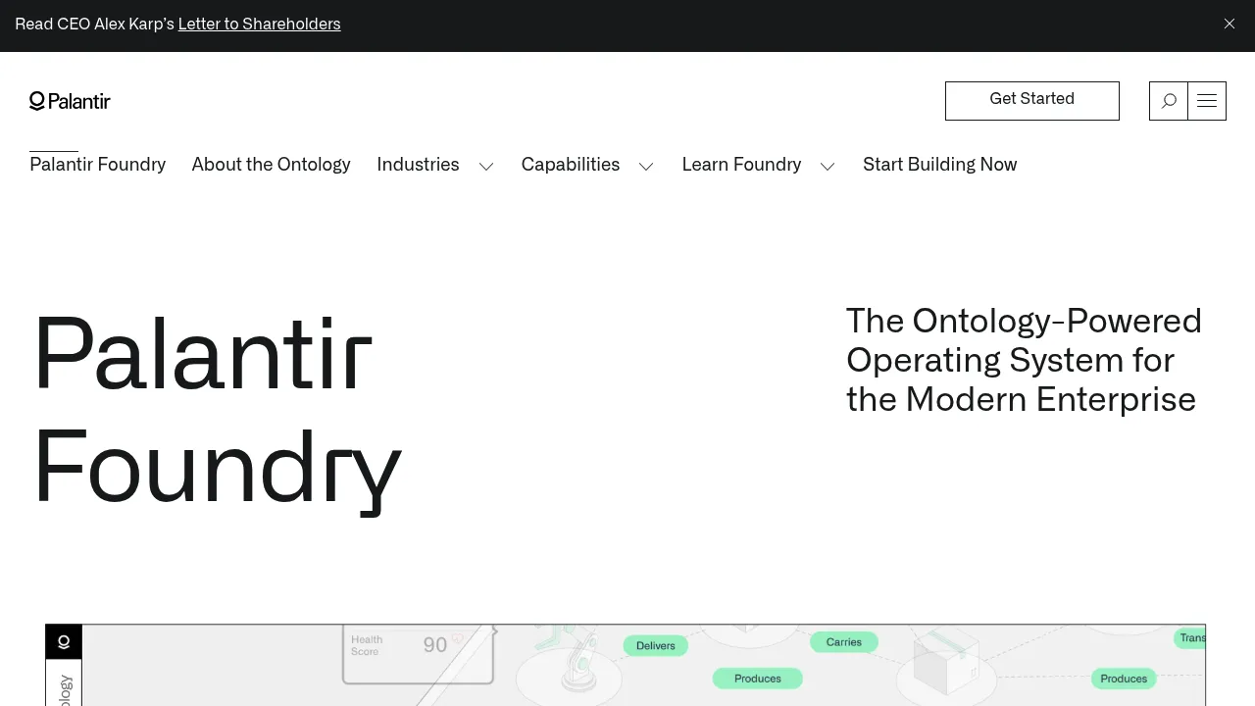The width and height of the screenshot is (1255, 706).
Task: Click the Health Score 90 card
Action: click(x=419, y=653)
